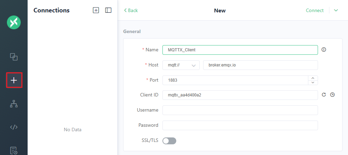This screenshot has height=155, width=348.
Task: Click the Name info icon
Action: tap(324, 50)
